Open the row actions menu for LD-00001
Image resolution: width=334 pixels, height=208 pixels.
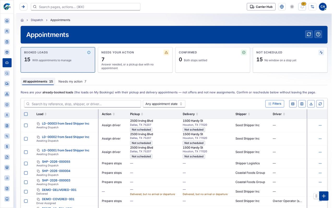click(320, 152)
